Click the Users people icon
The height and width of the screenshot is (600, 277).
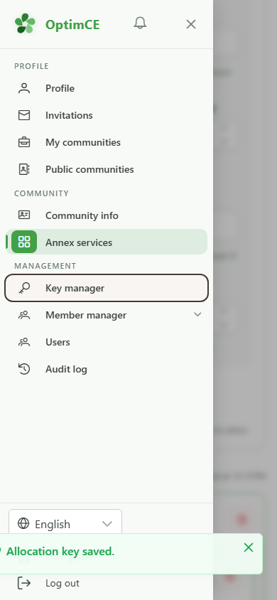24,342
